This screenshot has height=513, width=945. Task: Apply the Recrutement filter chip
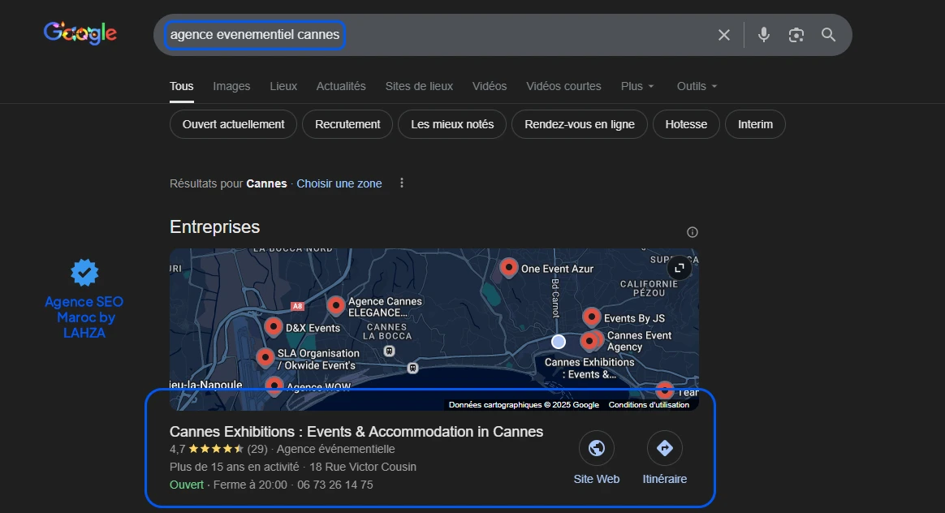[x=347, y=124]
